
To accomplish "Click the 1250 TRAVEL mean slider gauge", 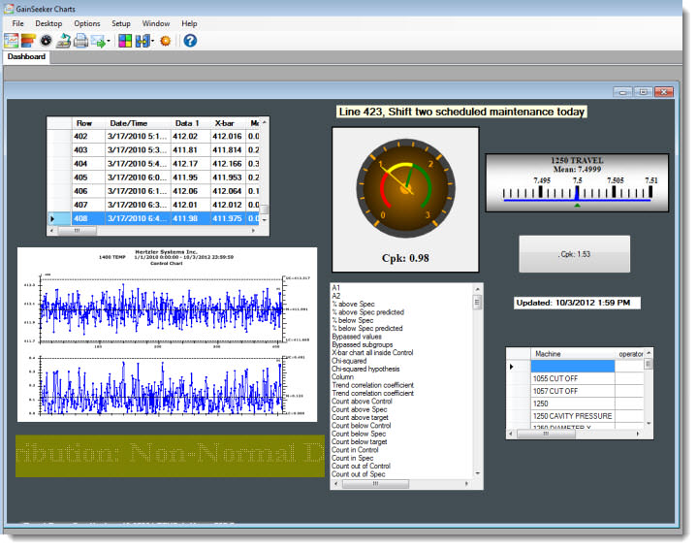I will coord(577,182).
